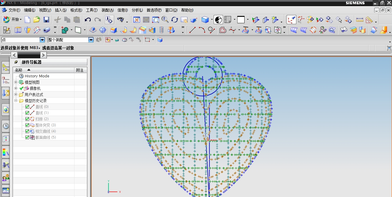The width and height of the screenshot is (392, 197).
Task: Open the 整个装配 selection scope dropdown
Action: pos(91,40)
